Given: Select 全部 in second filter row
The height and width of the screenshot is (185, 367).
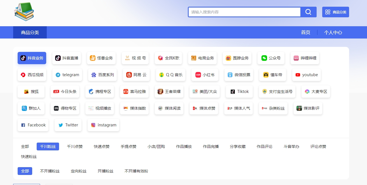Looking at the screenshot, I should tap(25, 171).
